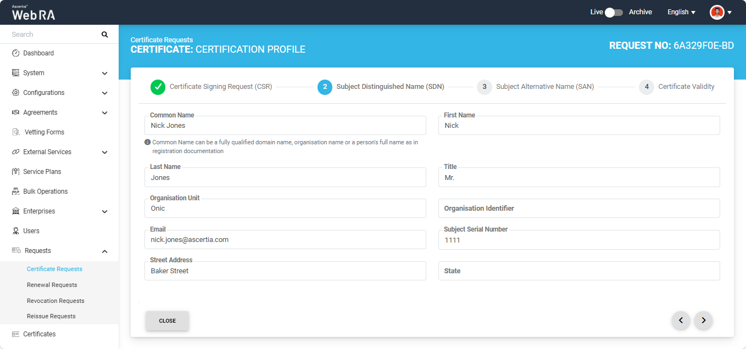Click the Dashboard gauge icon
The image size is (746, 349).
(16, 53)
